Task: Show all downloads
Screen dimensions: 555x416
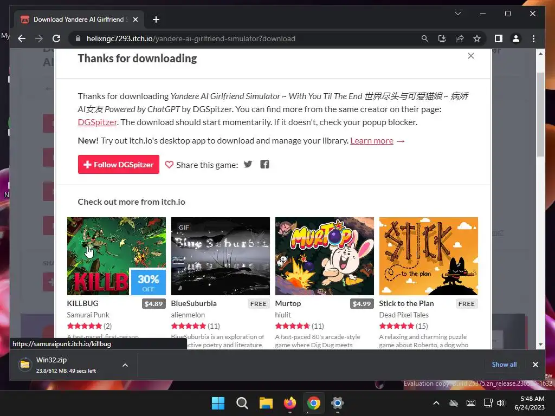Action: pyautogui.click(x=504, y=365)
